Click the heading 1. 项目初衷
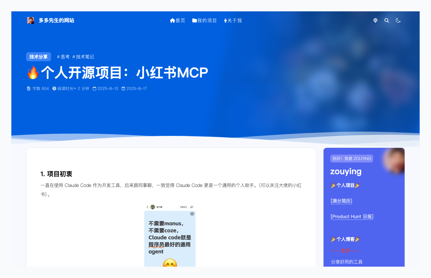This screenshot has height=278, width=431. pos(56,174)
